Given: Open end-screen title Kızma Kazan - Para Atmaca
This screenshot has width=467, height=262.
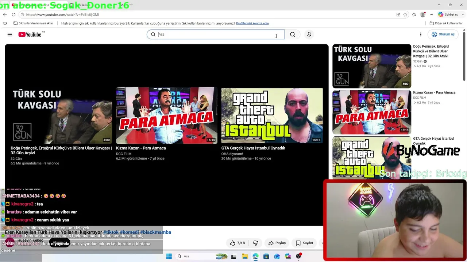Looking at the screenshot, I should point(141,148).
